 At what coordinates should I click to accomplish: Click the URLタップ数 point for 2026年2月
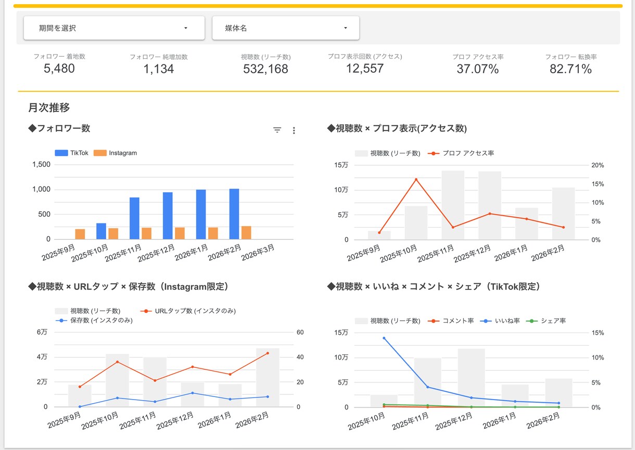click(268, 353)
